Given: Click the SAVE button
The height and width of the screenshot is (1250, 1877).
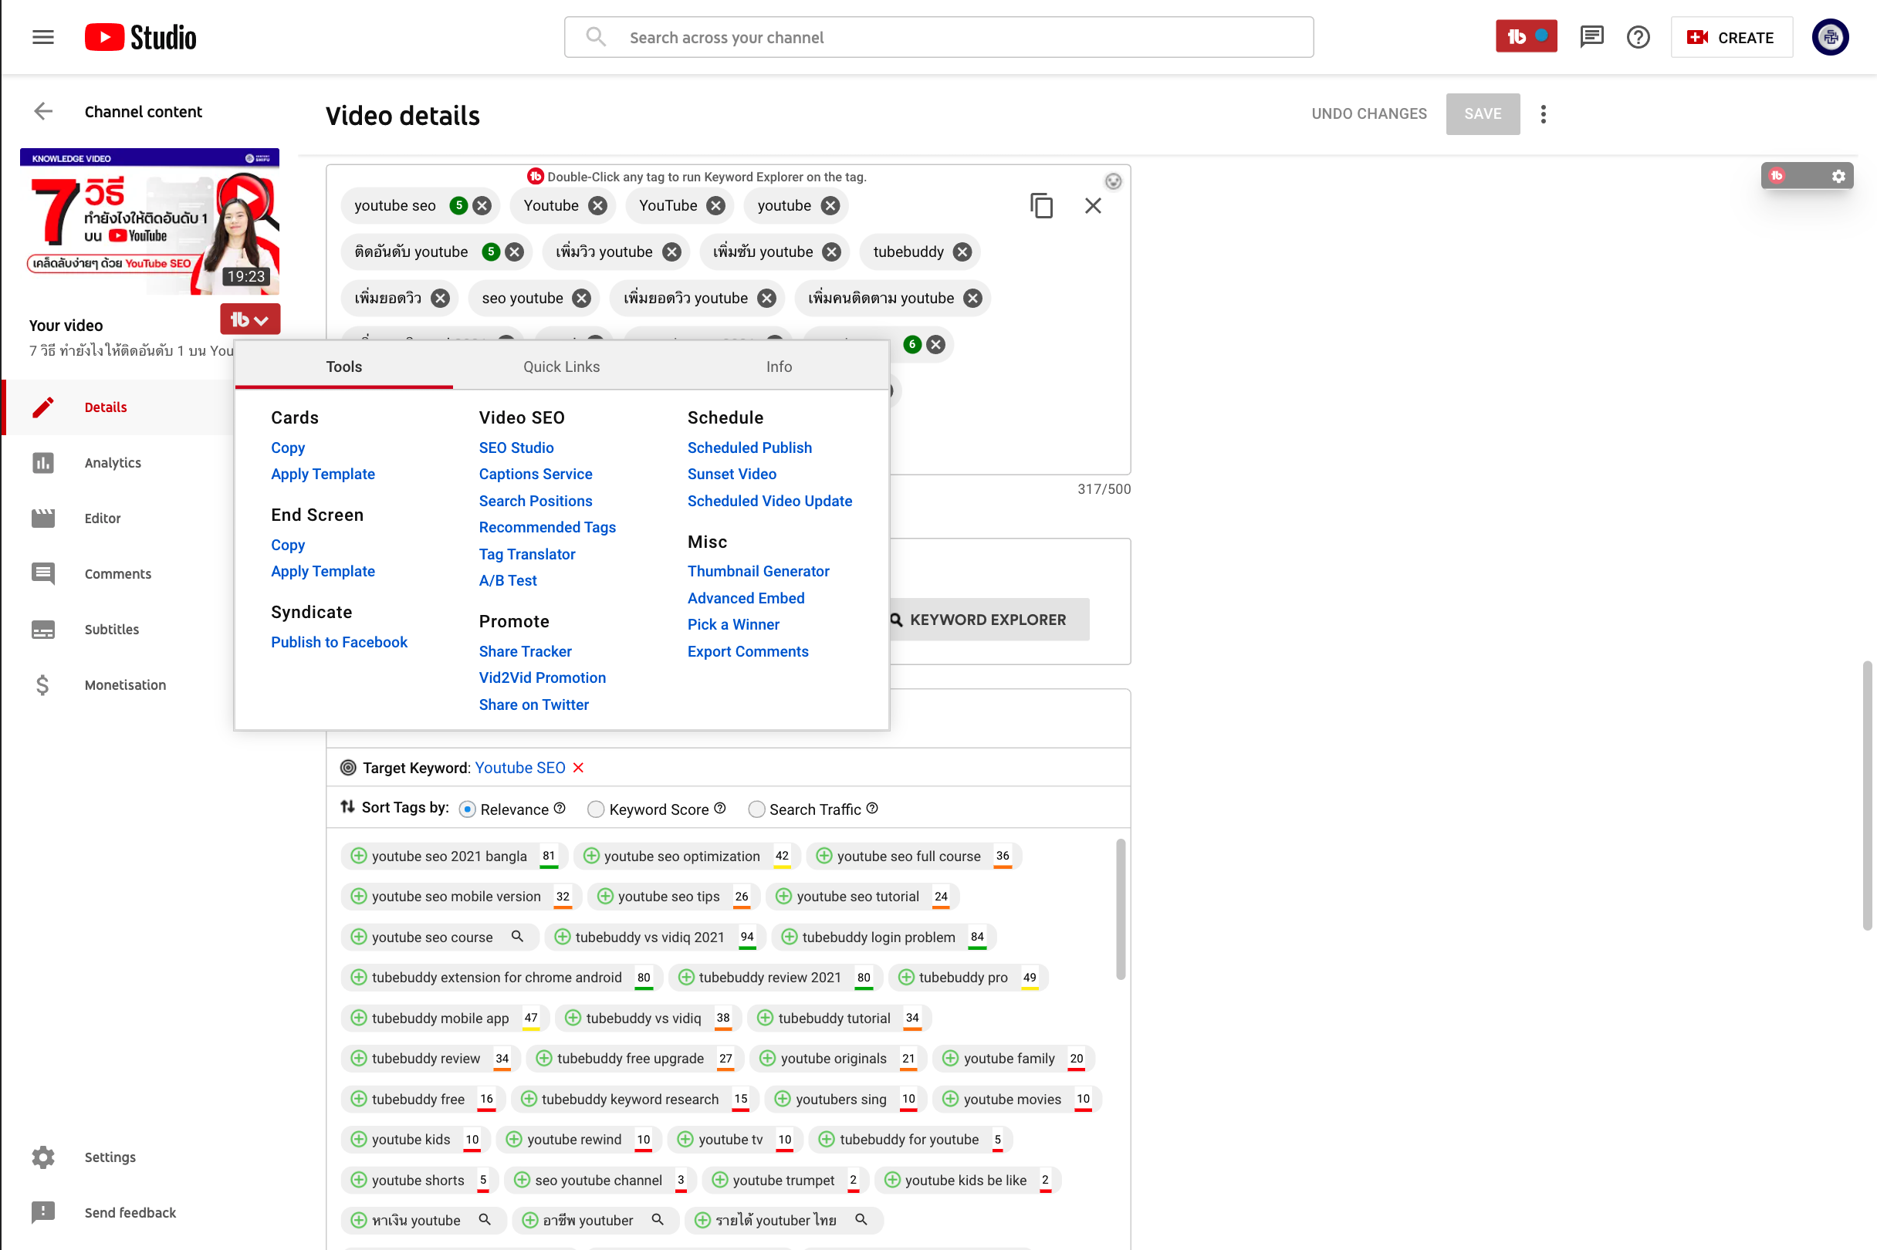Looking at the screenshot, I should pos(1483,113).
